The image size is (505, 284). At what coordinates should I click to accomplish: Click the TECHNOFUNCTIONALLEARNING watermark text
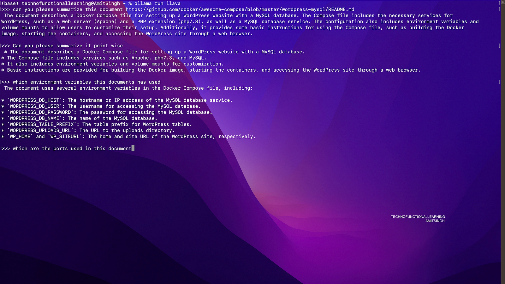tap(418, 217)
